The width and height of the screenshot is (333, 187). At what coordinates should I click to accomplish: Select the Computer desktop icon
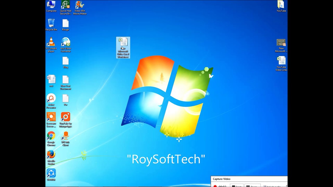pyautogui.click(x=51, y=6)
